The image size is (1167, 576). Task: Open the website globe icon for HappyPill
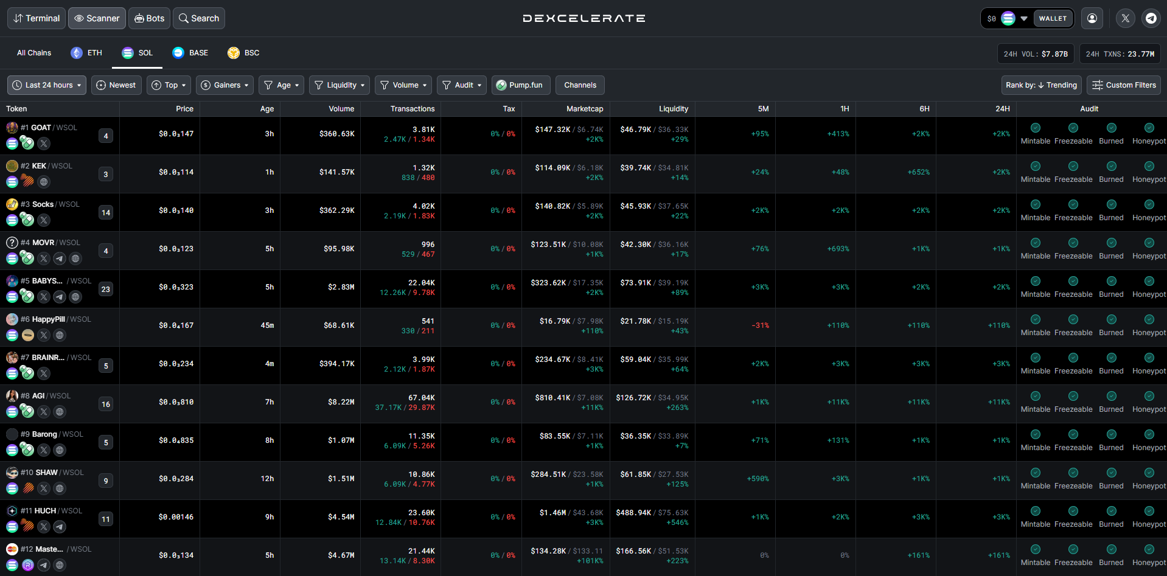pos(60,335)
